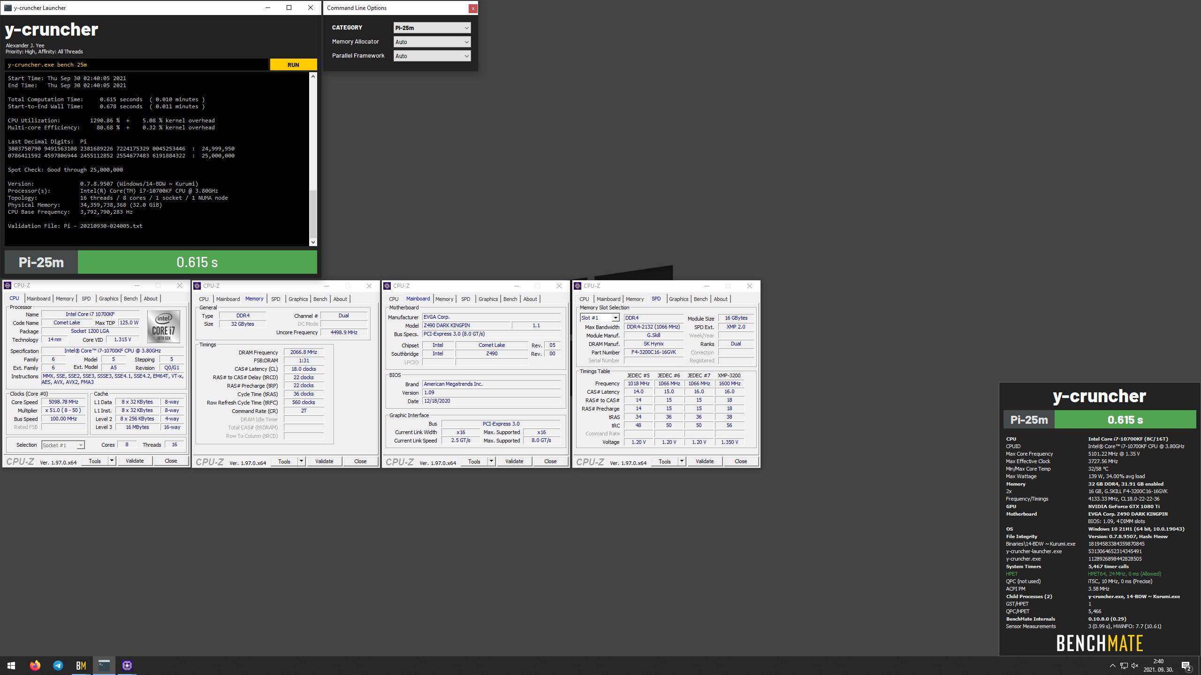This screenshot has width=1201, height=675.
Task: Click XMP-3200 column header in timings table
Action: (x=729, y=375)
